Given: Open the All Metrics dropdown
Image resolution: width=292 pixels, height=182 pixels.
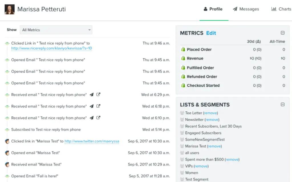Looking at the screenshot, I should pos(56,30).
